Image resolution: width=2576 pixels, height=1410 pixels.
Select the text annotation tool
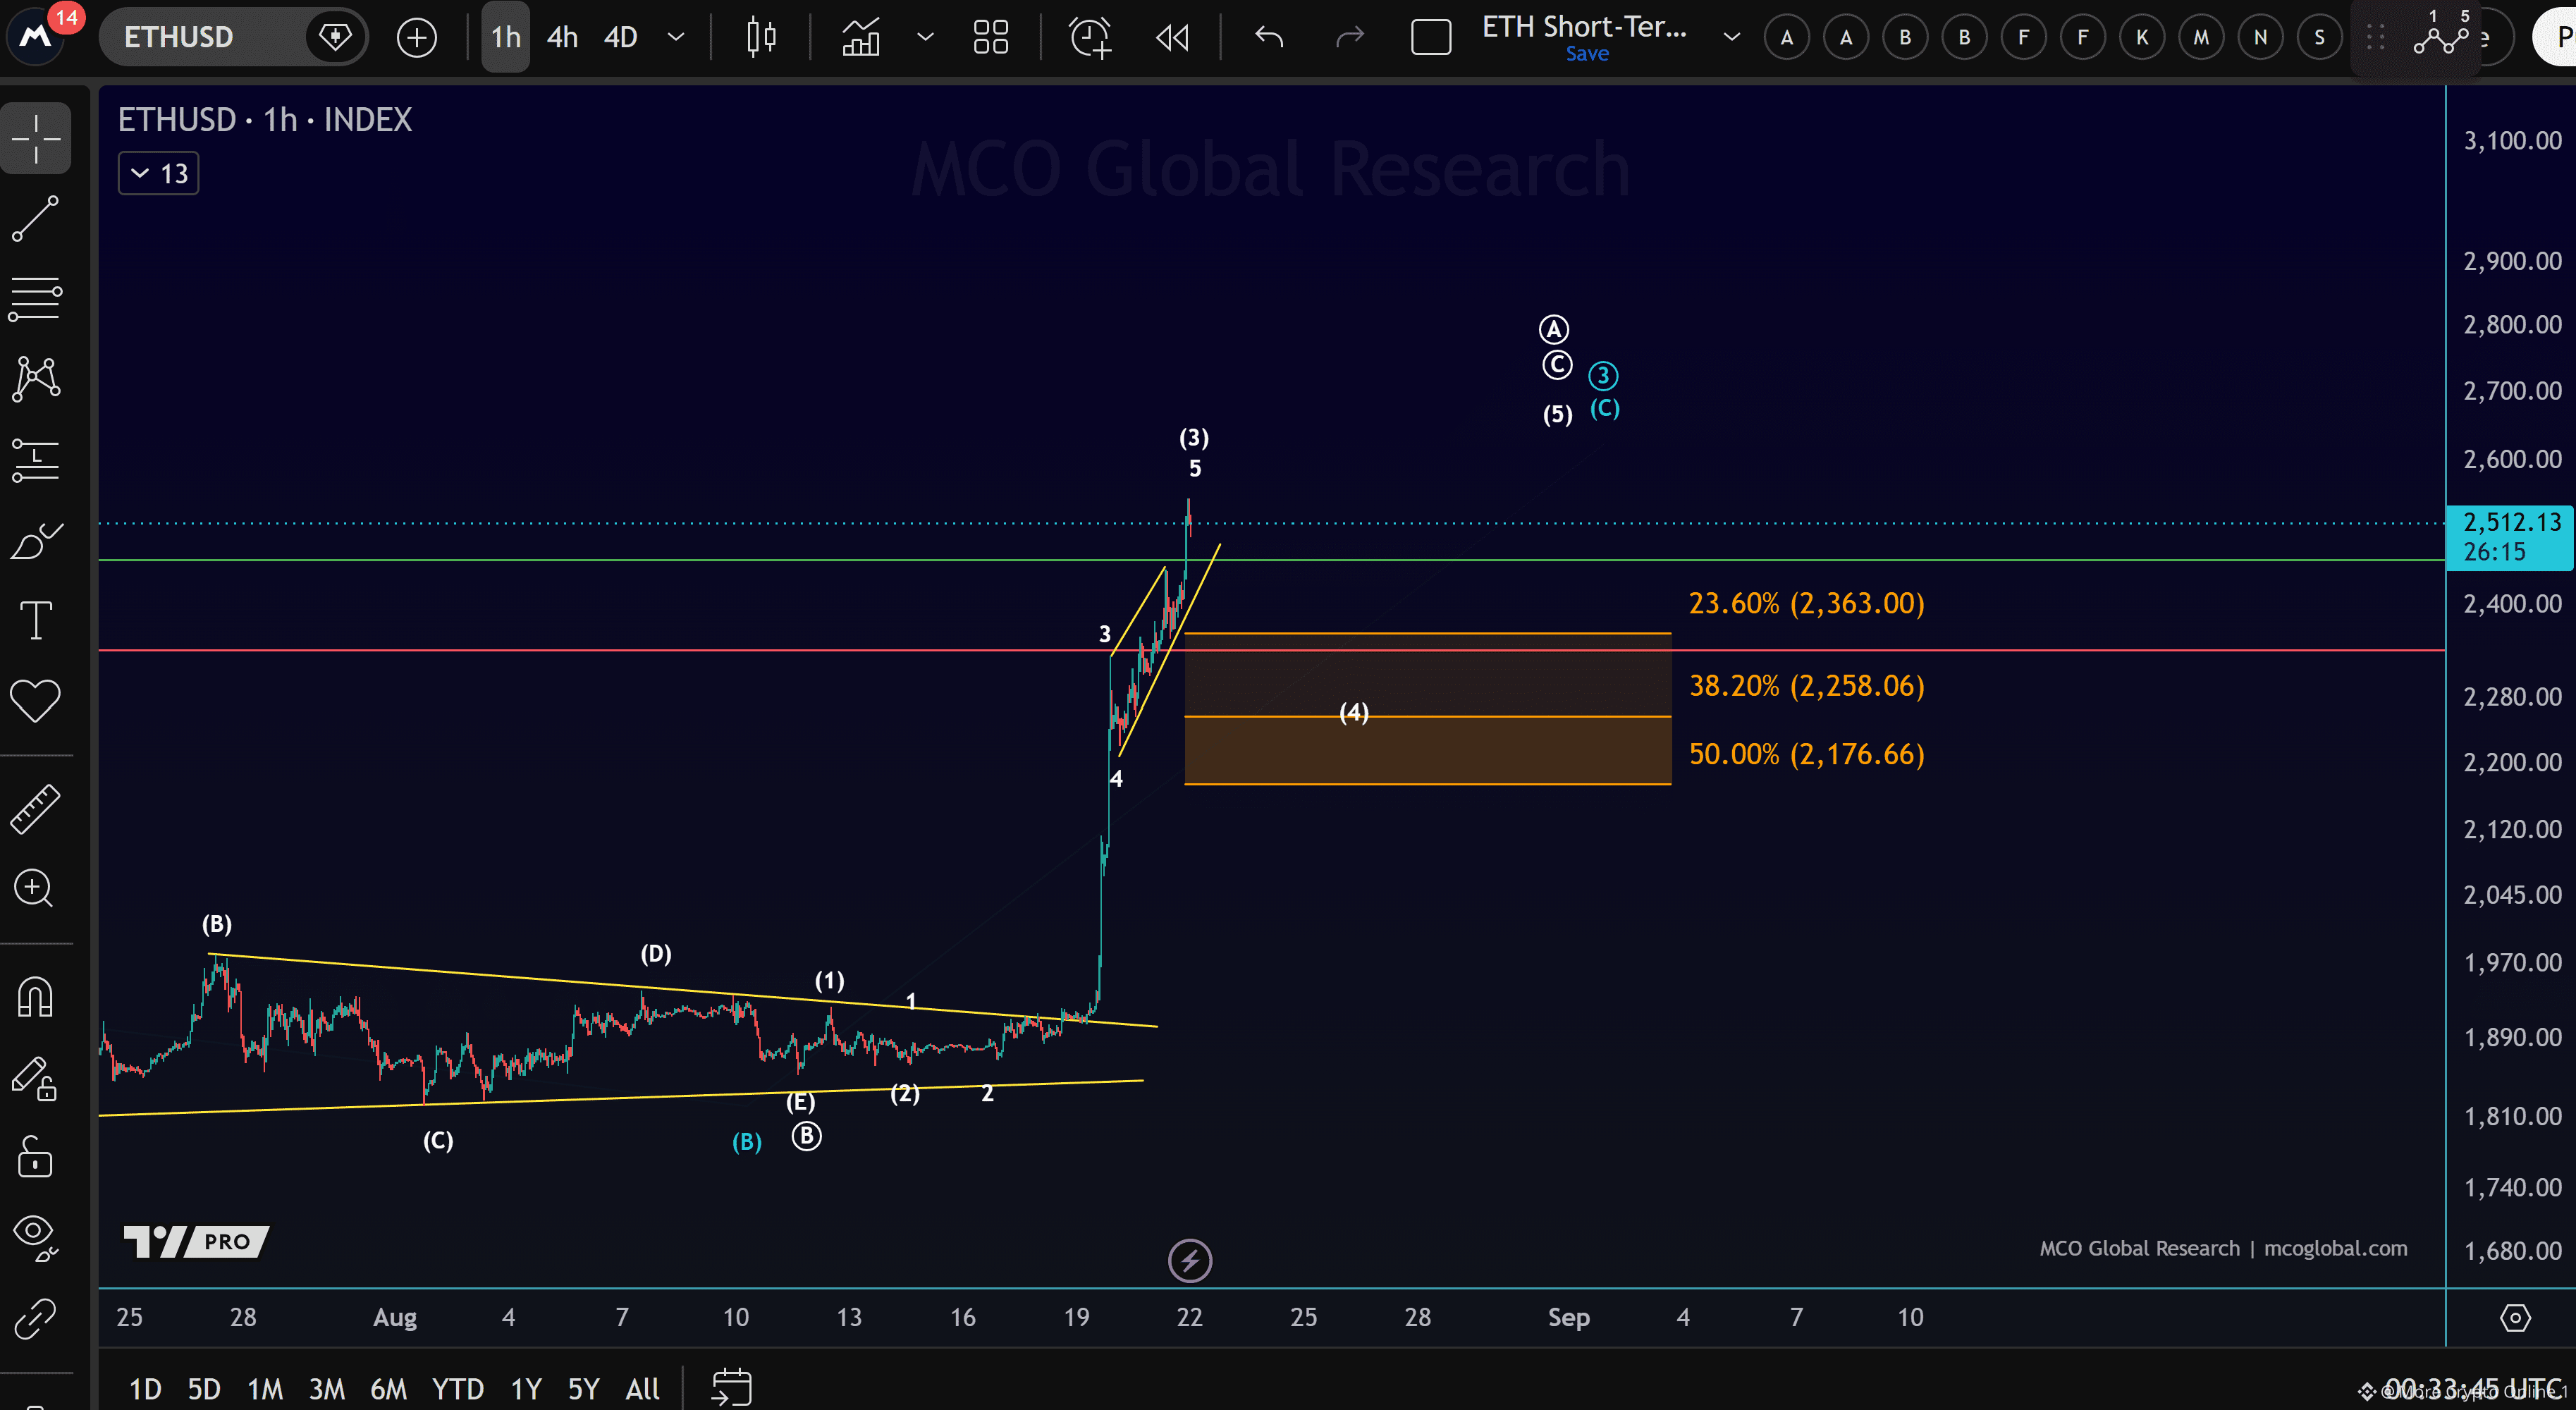pos(36,620)
